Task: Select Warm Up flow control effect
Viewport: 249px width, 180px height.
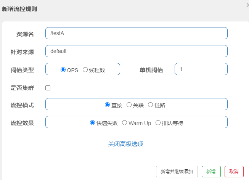Action: pyautogui.click(x=124, y=123)
